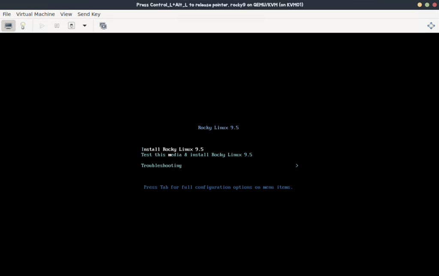Pause the virtual machine
Image resolution: width=439 pixels, height=276 pixels.
(x=57, y=26)
